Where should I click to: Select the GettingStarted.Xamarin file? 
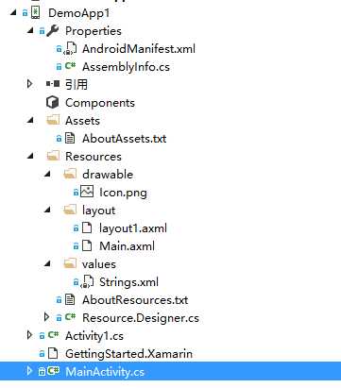pyautogui.click(x=128, y=353)
